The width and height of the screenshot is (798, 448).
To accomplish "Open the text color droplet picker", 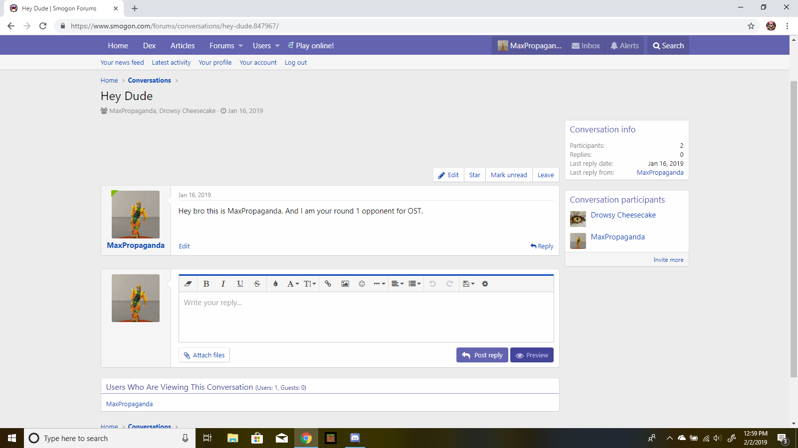I will click(x=275, y=284).
